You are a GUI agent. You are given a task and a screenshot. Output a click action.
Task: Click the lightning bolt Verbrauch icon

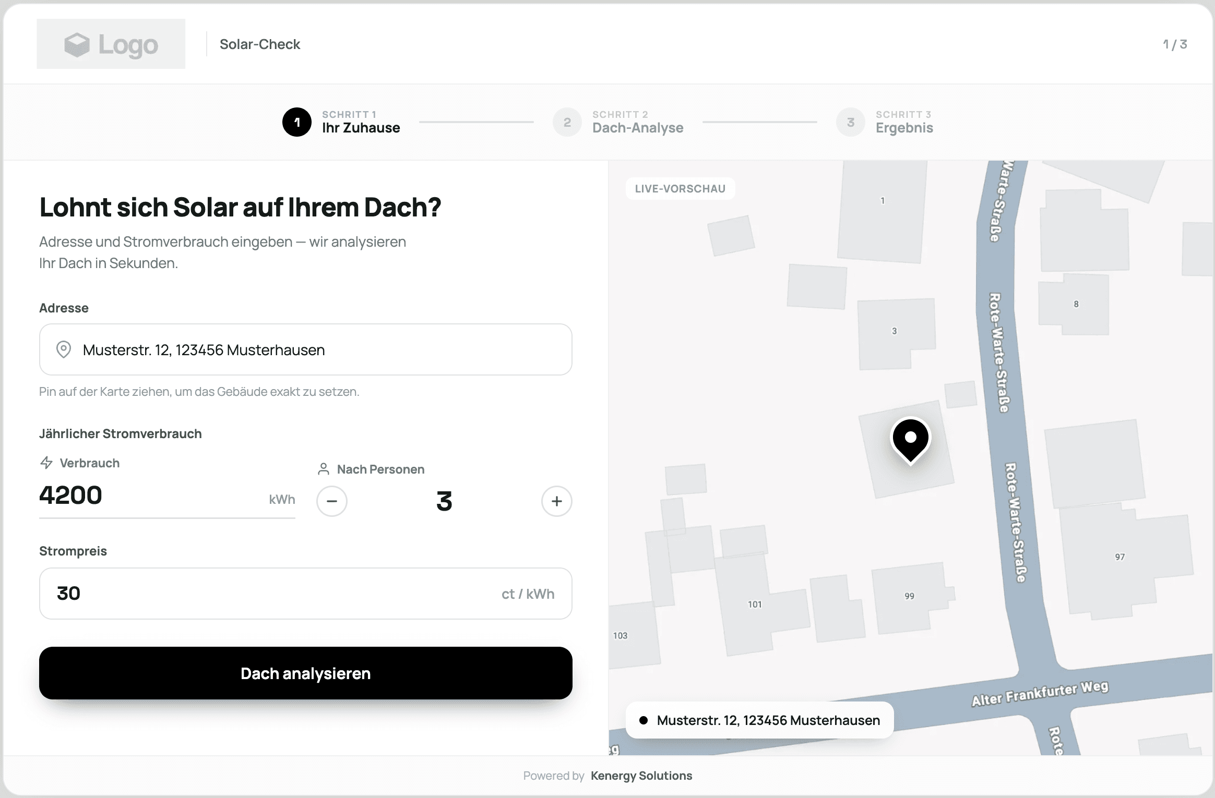click(46, 463)
